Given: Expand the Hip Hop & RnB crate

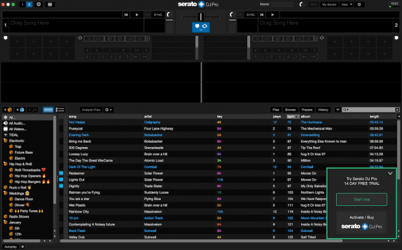Looking at the screenshot, I should pos(5,164).
